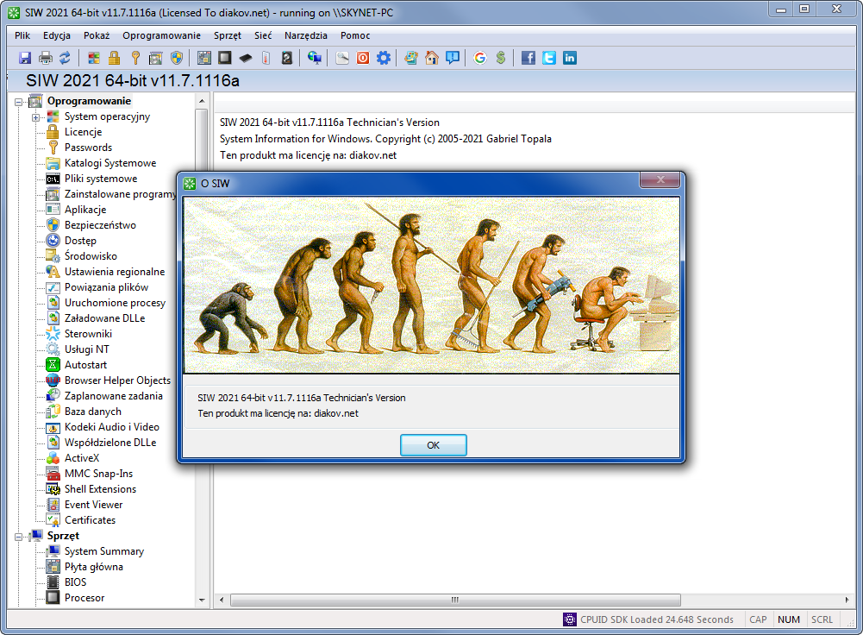This screenshot has width=863, height=635.
Task: Click the Facebook toolbar icon
Action: [x=528, y=58]
